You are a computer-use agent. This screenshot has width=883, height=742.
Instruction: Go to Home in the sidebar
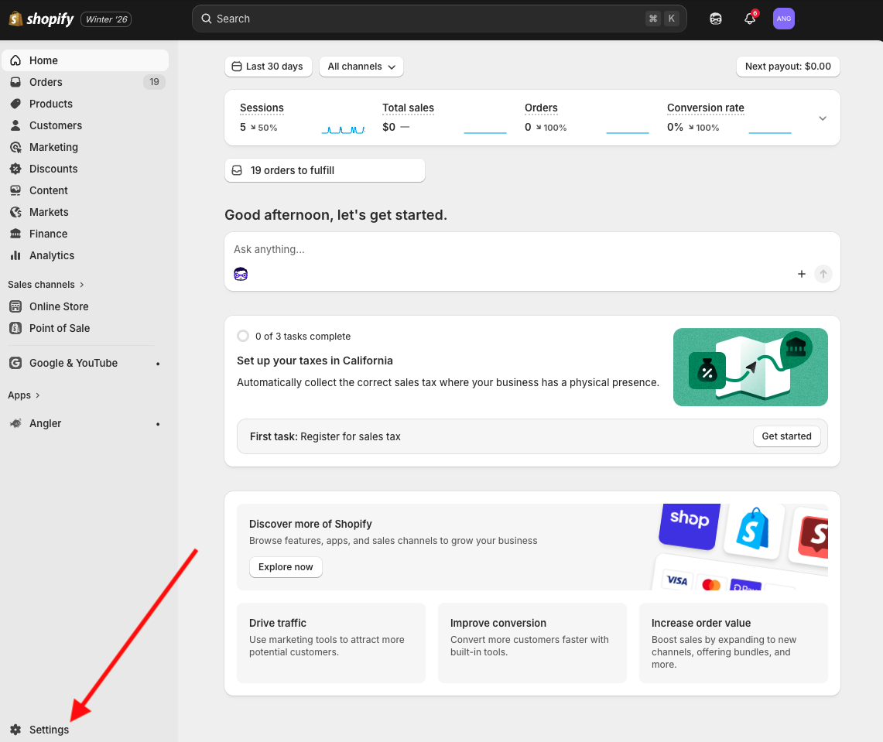pyautogui.click(x=85, y=60)
